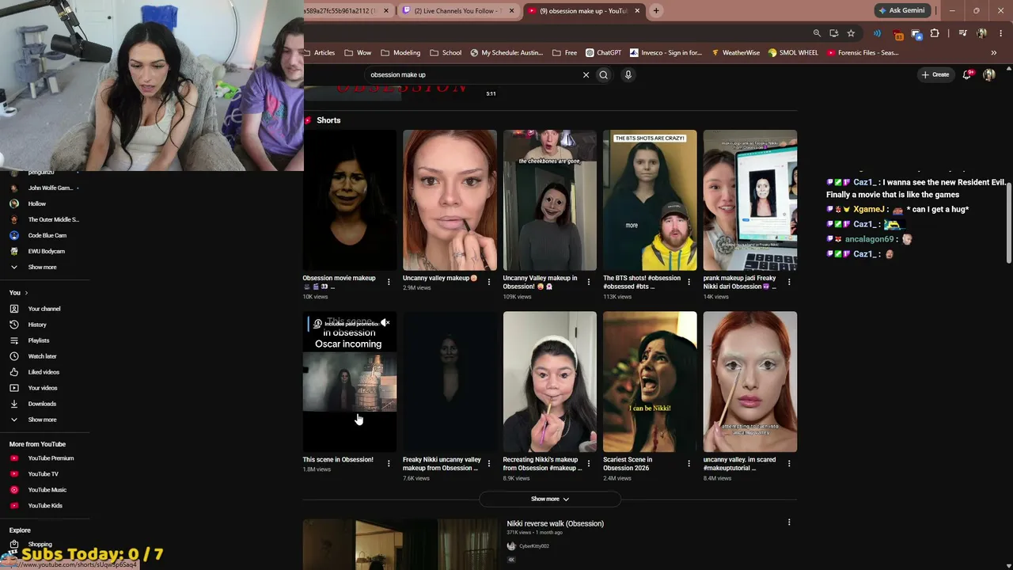Expand Shorts shelf with Show more button
Viewport: 1013px width, 570px height.
pos(550,499)
